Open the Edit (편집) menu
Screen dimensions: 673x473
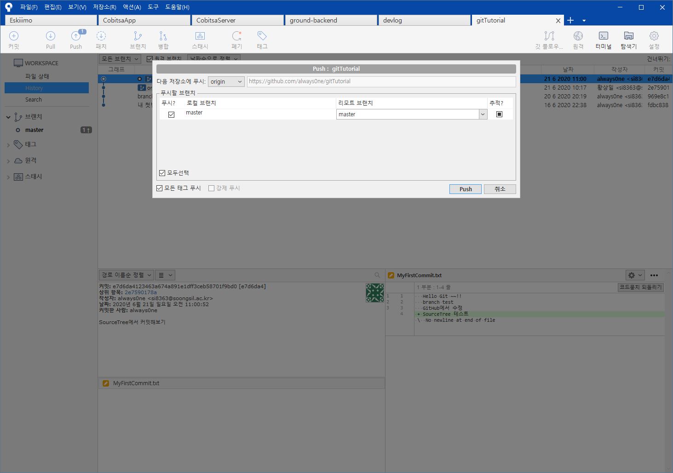click(53, 7)
